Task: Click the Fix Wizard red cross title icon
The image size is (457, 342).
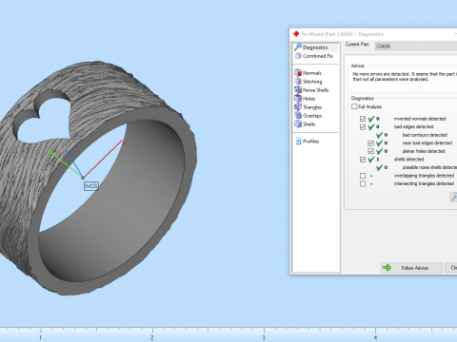Action: (296, 34)
